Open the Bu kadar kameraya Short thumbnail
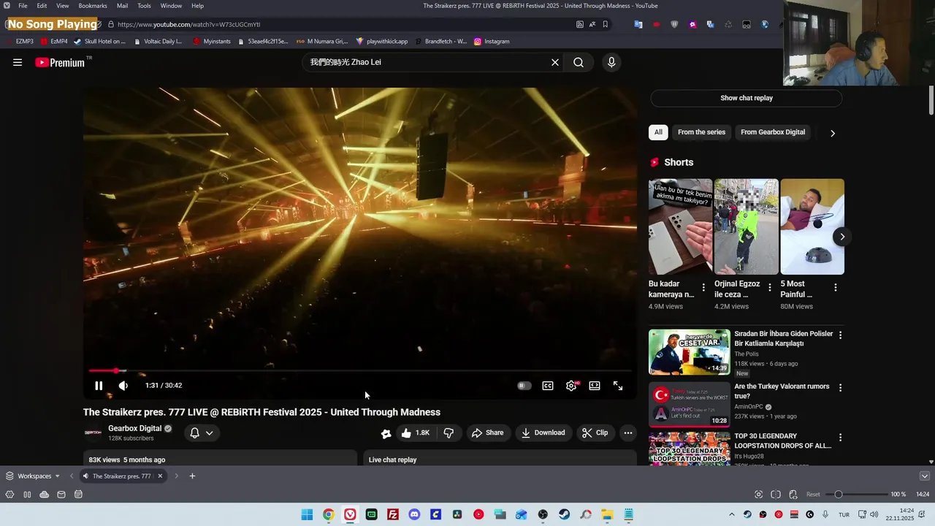The image size is (935, 526). (x=680, y=226)
